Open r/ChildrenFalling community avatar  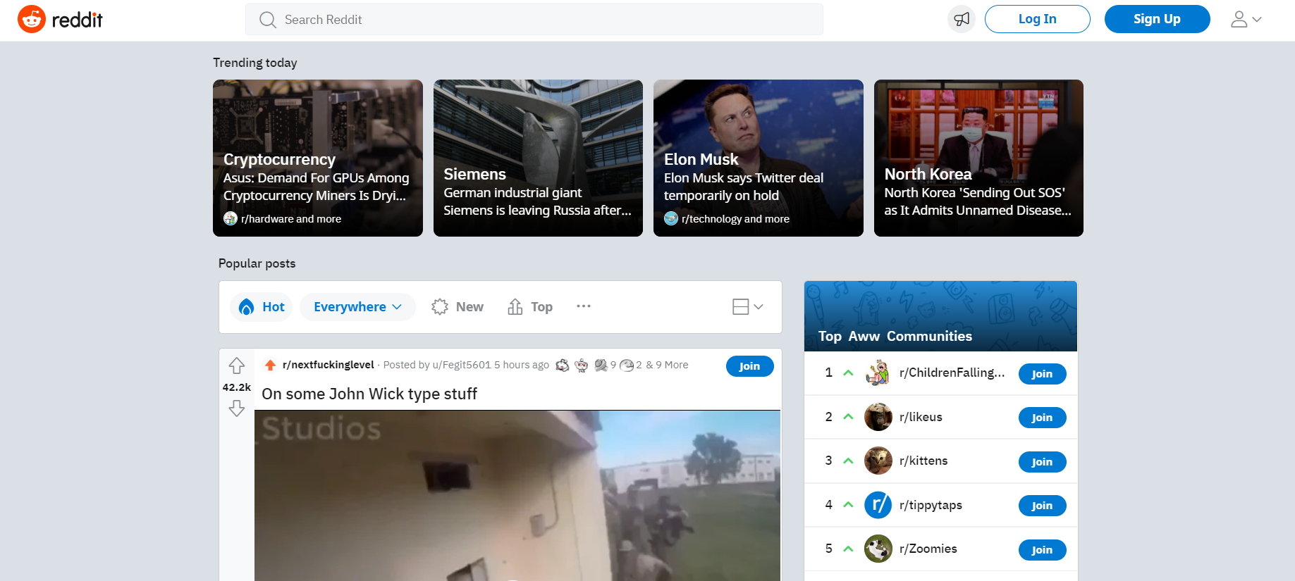(878, 373)
